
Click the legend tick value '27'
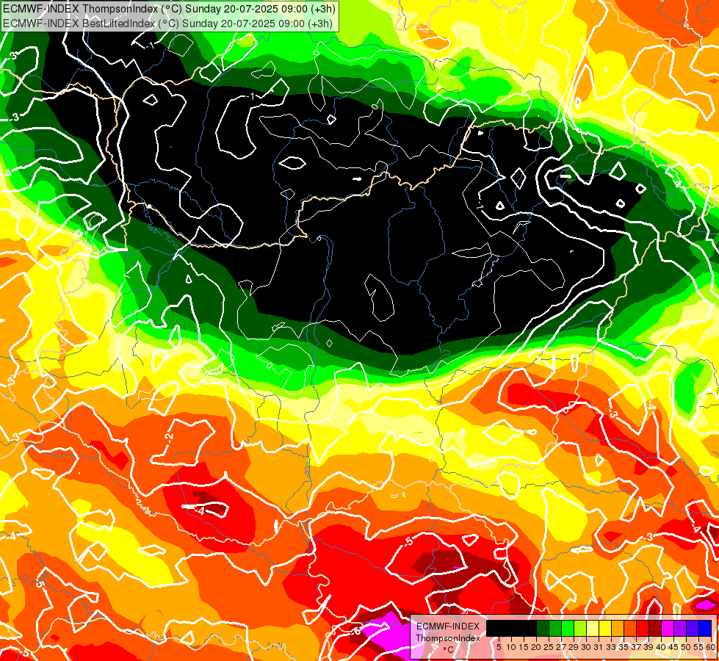[x=561, y=647]
